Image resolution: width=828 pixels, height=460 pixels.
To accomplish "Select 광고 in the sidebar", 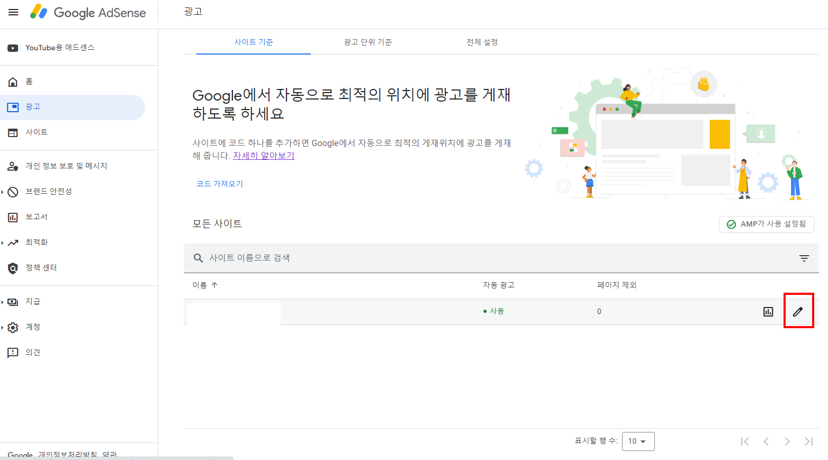I will pyautogui.click(x=73, y=107).
